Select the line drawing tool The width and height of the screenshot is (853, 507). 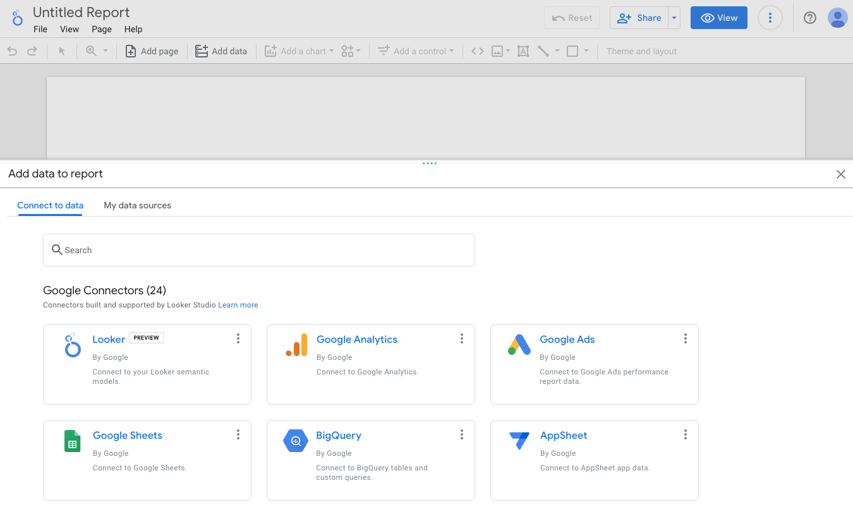tap(543, 51)
